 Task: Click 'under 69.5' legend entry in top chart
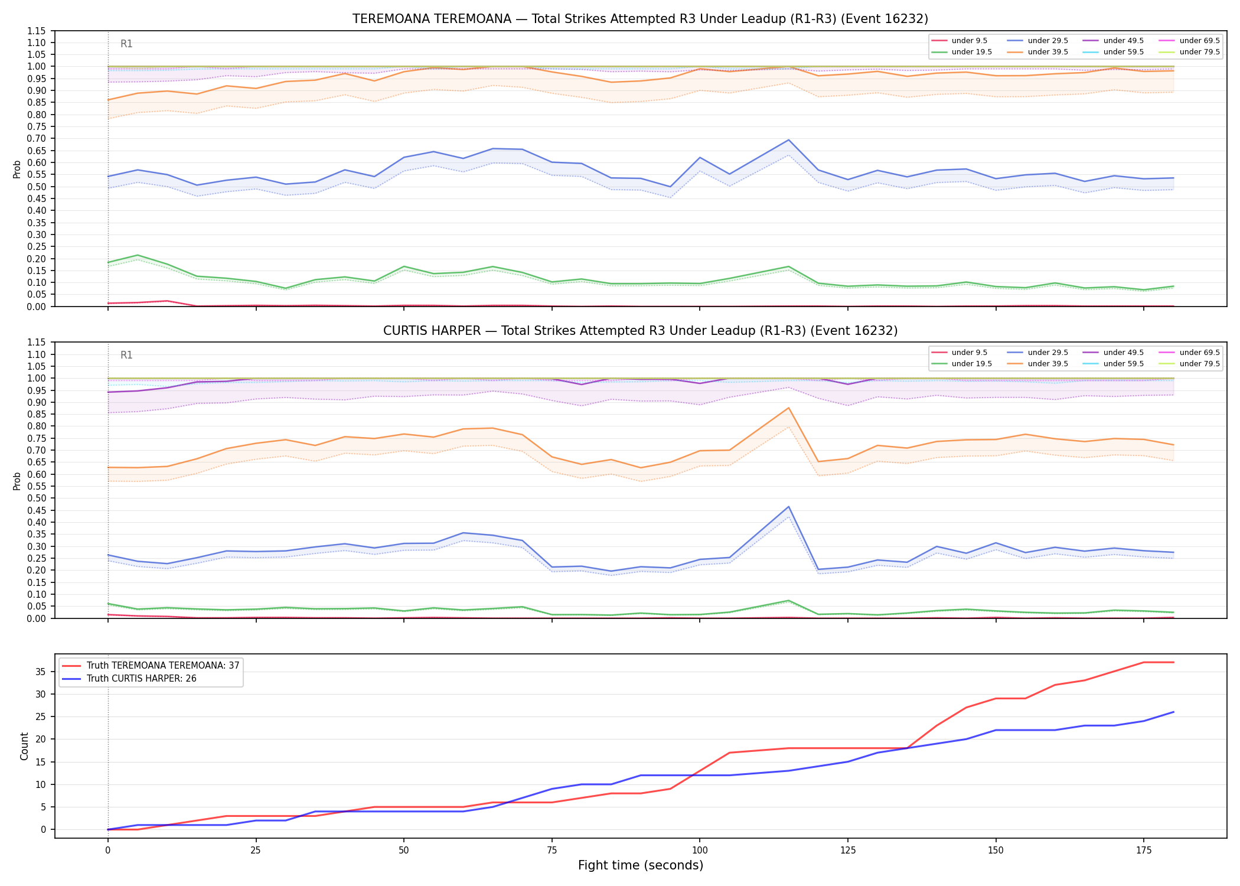[1189, 41]
